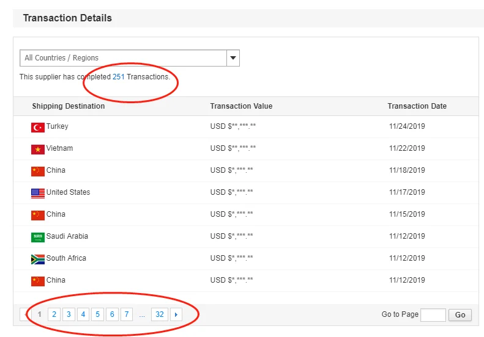Viewport: 484px width, 337px height.
Task: Click the United States destination text
Action: pos(68,192)
